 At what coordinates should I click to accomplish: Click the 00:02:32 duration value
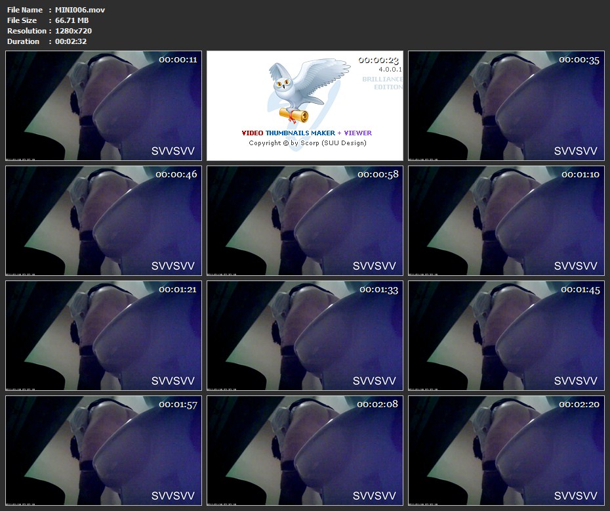(x=71, y=41)
